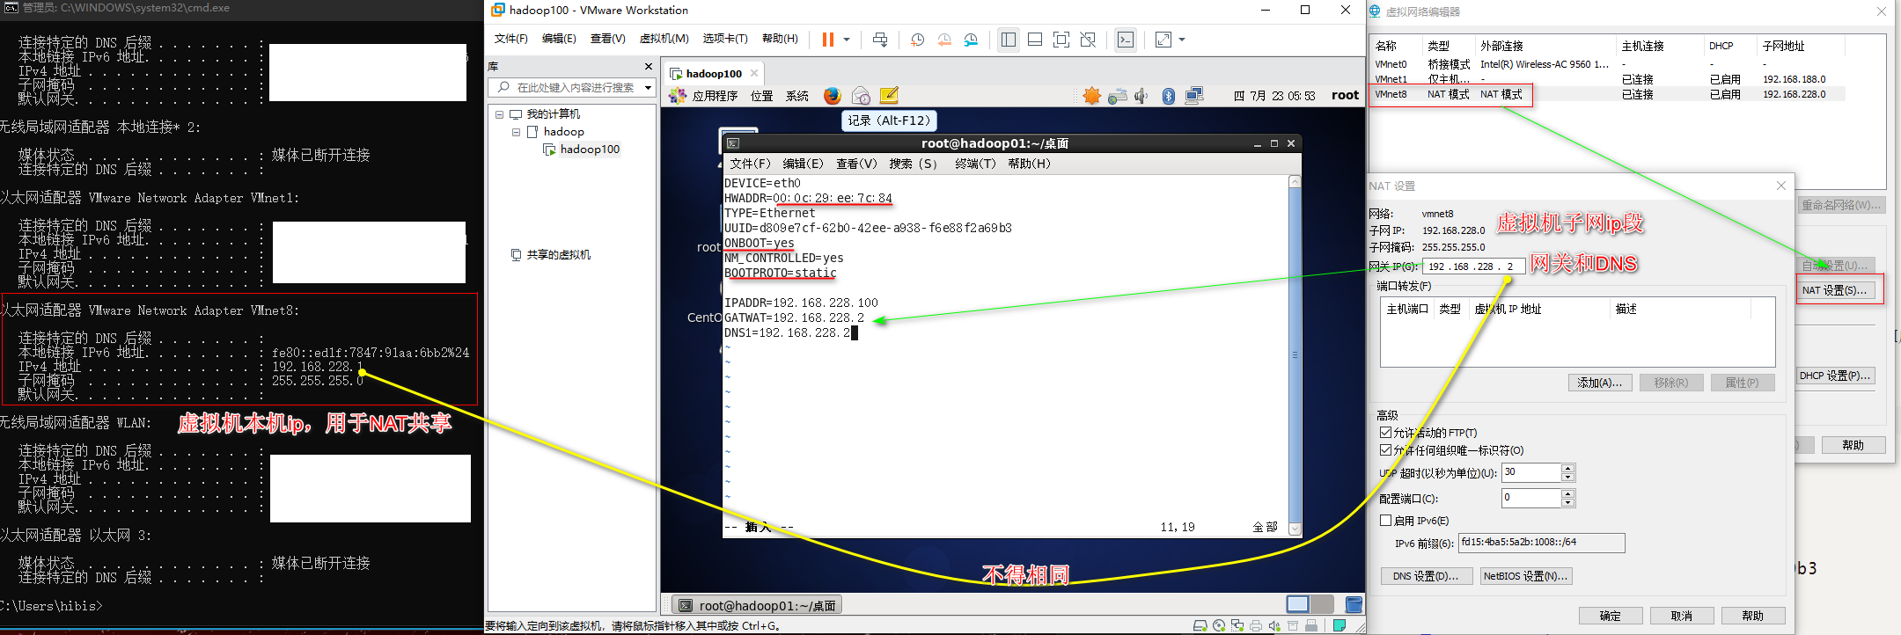Click the network computers icon in CentOS panel
This screenshot has height=635, width=1901.
click(x=1194, y=96)
